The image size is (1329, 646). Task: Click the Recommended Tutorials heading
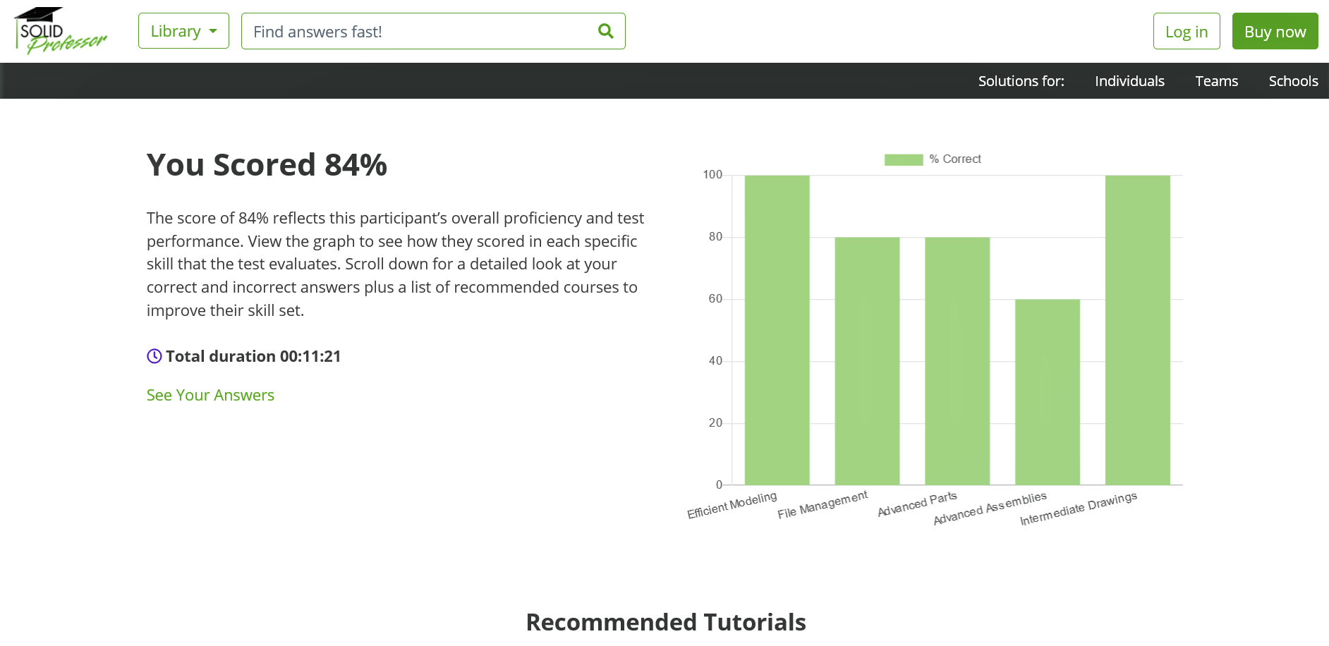665,622
